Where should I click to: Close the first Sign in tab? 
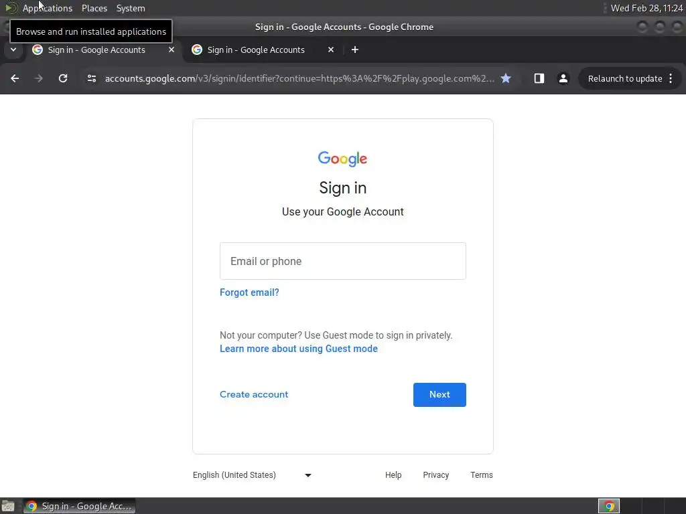click(x=171, y=50)
